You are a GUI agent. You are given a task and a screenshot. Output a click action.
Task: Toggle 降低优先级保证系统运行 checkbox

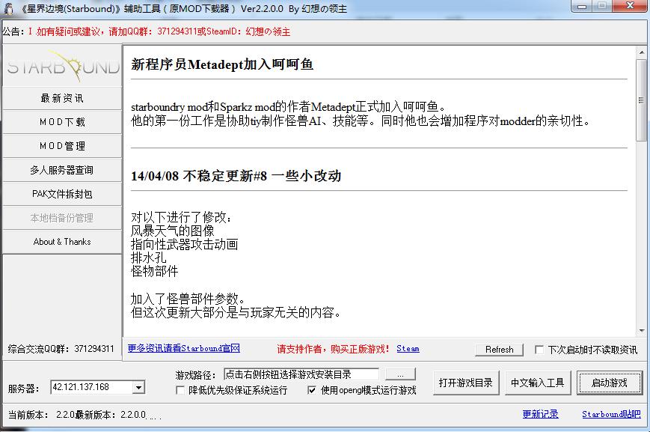click(x=180, y=390)
